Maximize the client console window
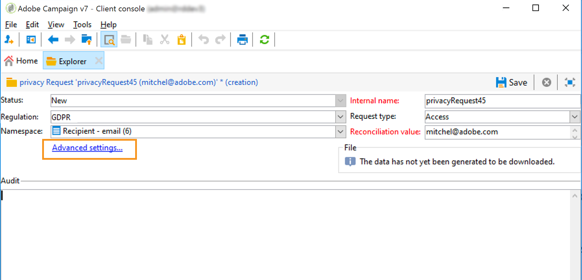The image size is (582, 280). (x=535, y=8)
